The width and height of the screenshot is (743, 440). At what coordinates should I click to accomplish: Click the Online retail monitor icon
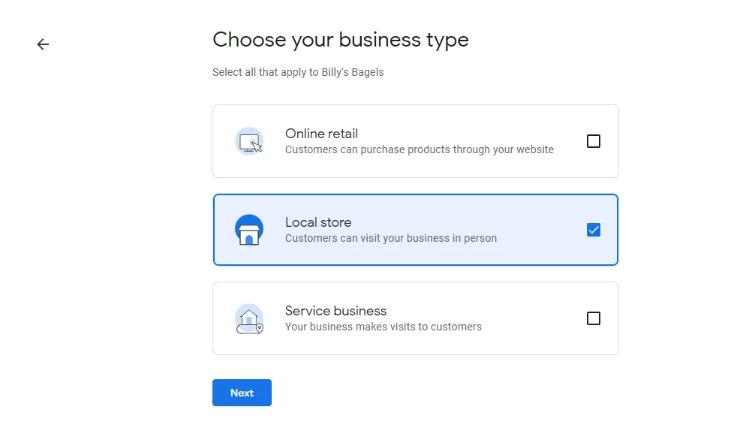click(x=248, y=141)
